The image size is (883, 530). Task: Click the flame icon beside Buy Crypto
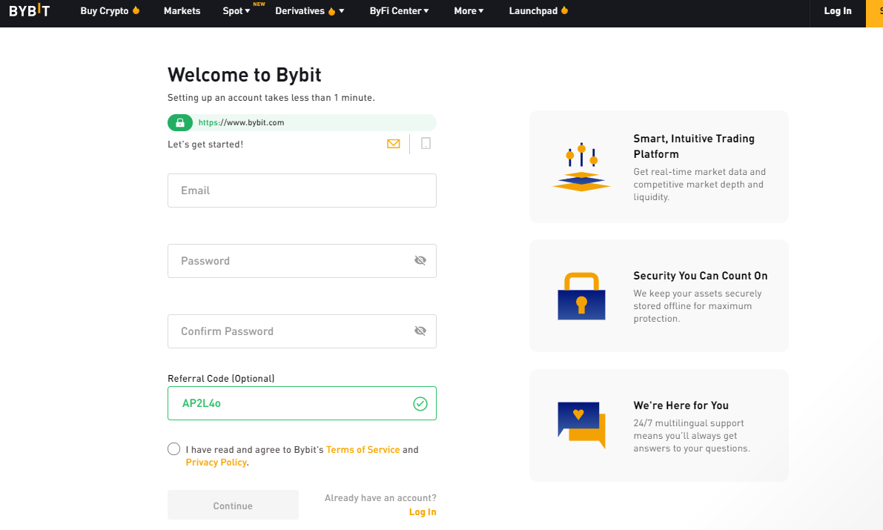point(136,10)
